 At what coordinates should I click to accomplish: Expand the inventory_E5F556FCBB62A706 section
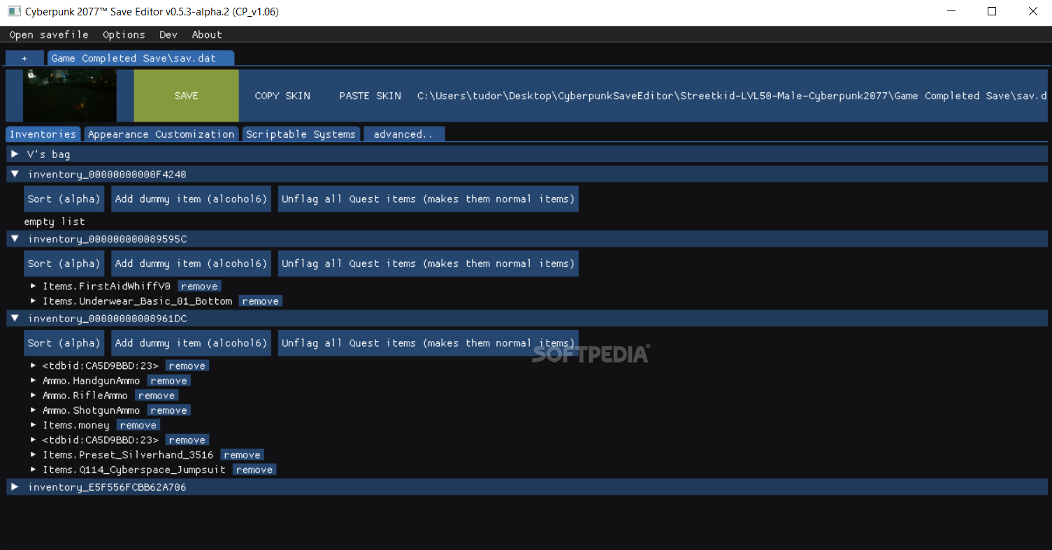coord(526,487)
